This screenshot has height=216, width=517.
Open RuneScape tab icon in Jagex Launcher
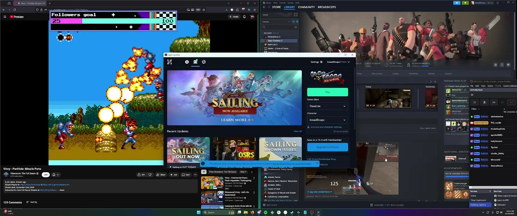[x=187, y=62]
